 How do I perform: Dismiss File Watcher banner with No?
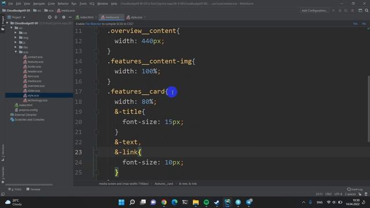pos(364,24)
